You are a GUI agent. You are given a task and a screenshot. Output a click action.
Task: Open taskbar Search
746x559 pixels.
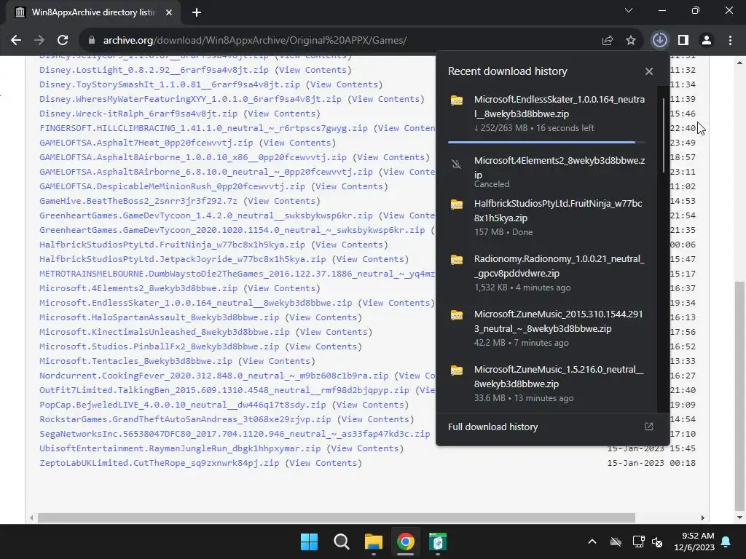pyautogui.click(x=342, y=542)
